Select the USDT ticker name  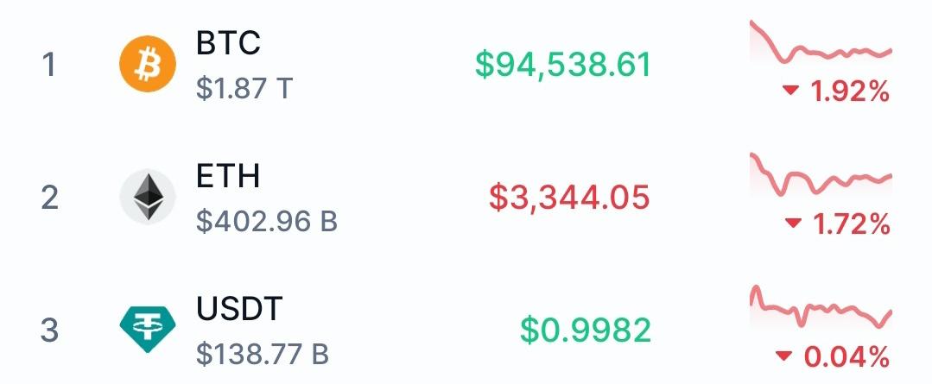click(x=239, y=309)
